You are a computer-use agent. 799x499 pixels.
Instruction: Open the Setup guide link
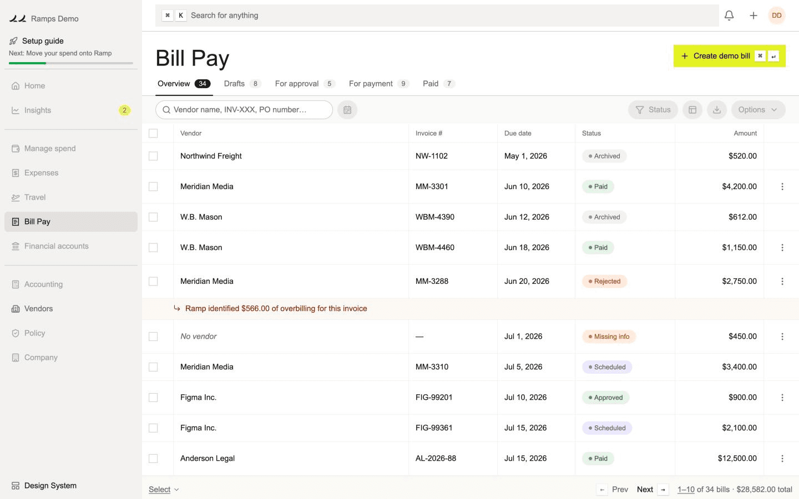[43, 41]
